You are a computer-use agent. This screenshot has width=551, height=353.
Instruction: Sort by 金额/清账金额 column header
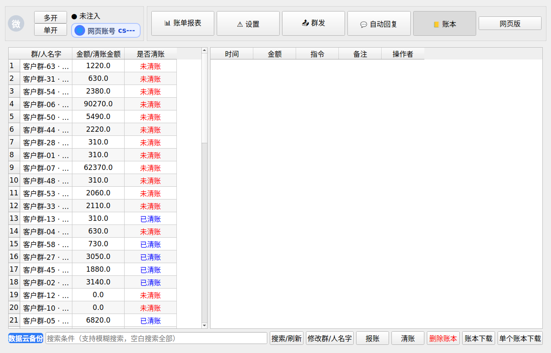click(x=98, y=54)
